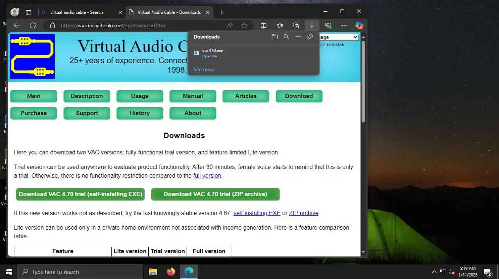Open Copilot sidebar icon

359,25
